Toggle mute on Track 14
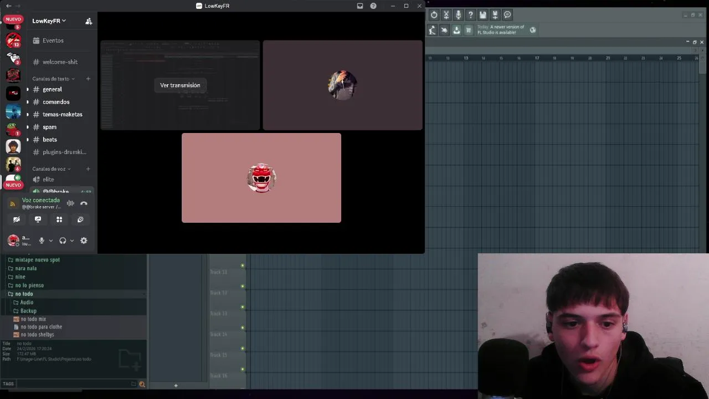This screenshot has width=709, height=399. click(243, 328)
